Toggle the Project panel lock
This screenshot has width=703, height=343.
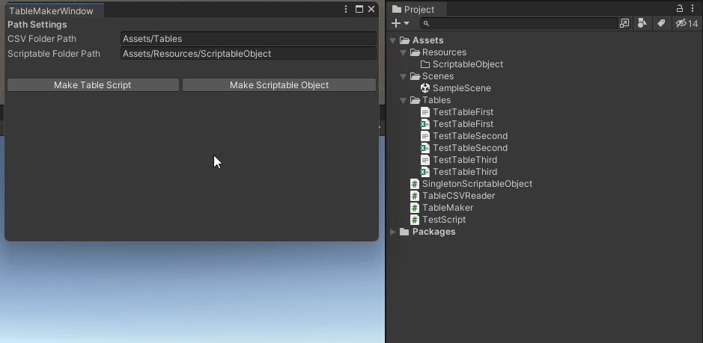tap(680, 8)
